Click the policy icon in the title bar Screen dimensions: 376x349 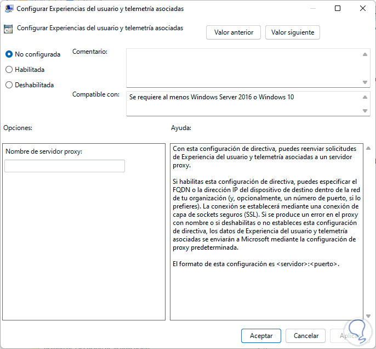coord(9,9)
